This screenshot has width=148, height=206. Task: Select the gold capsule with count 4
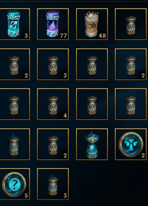click(53, 104)
